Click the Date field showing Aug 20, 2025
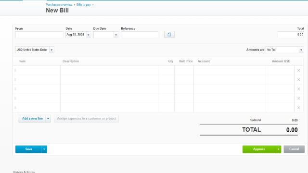Screen dimensions: 308x173 tap(76, 35)
